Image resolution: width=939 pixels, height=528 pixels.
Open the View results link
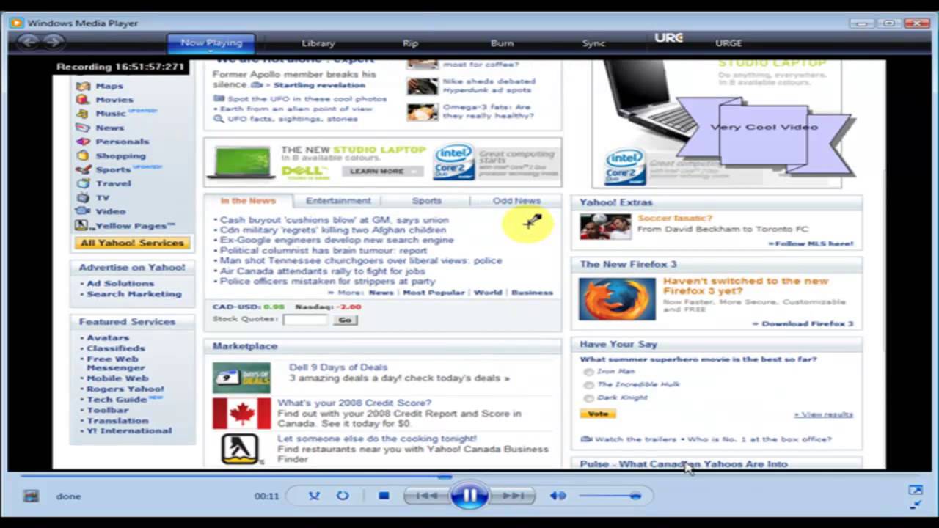[823, 414]
